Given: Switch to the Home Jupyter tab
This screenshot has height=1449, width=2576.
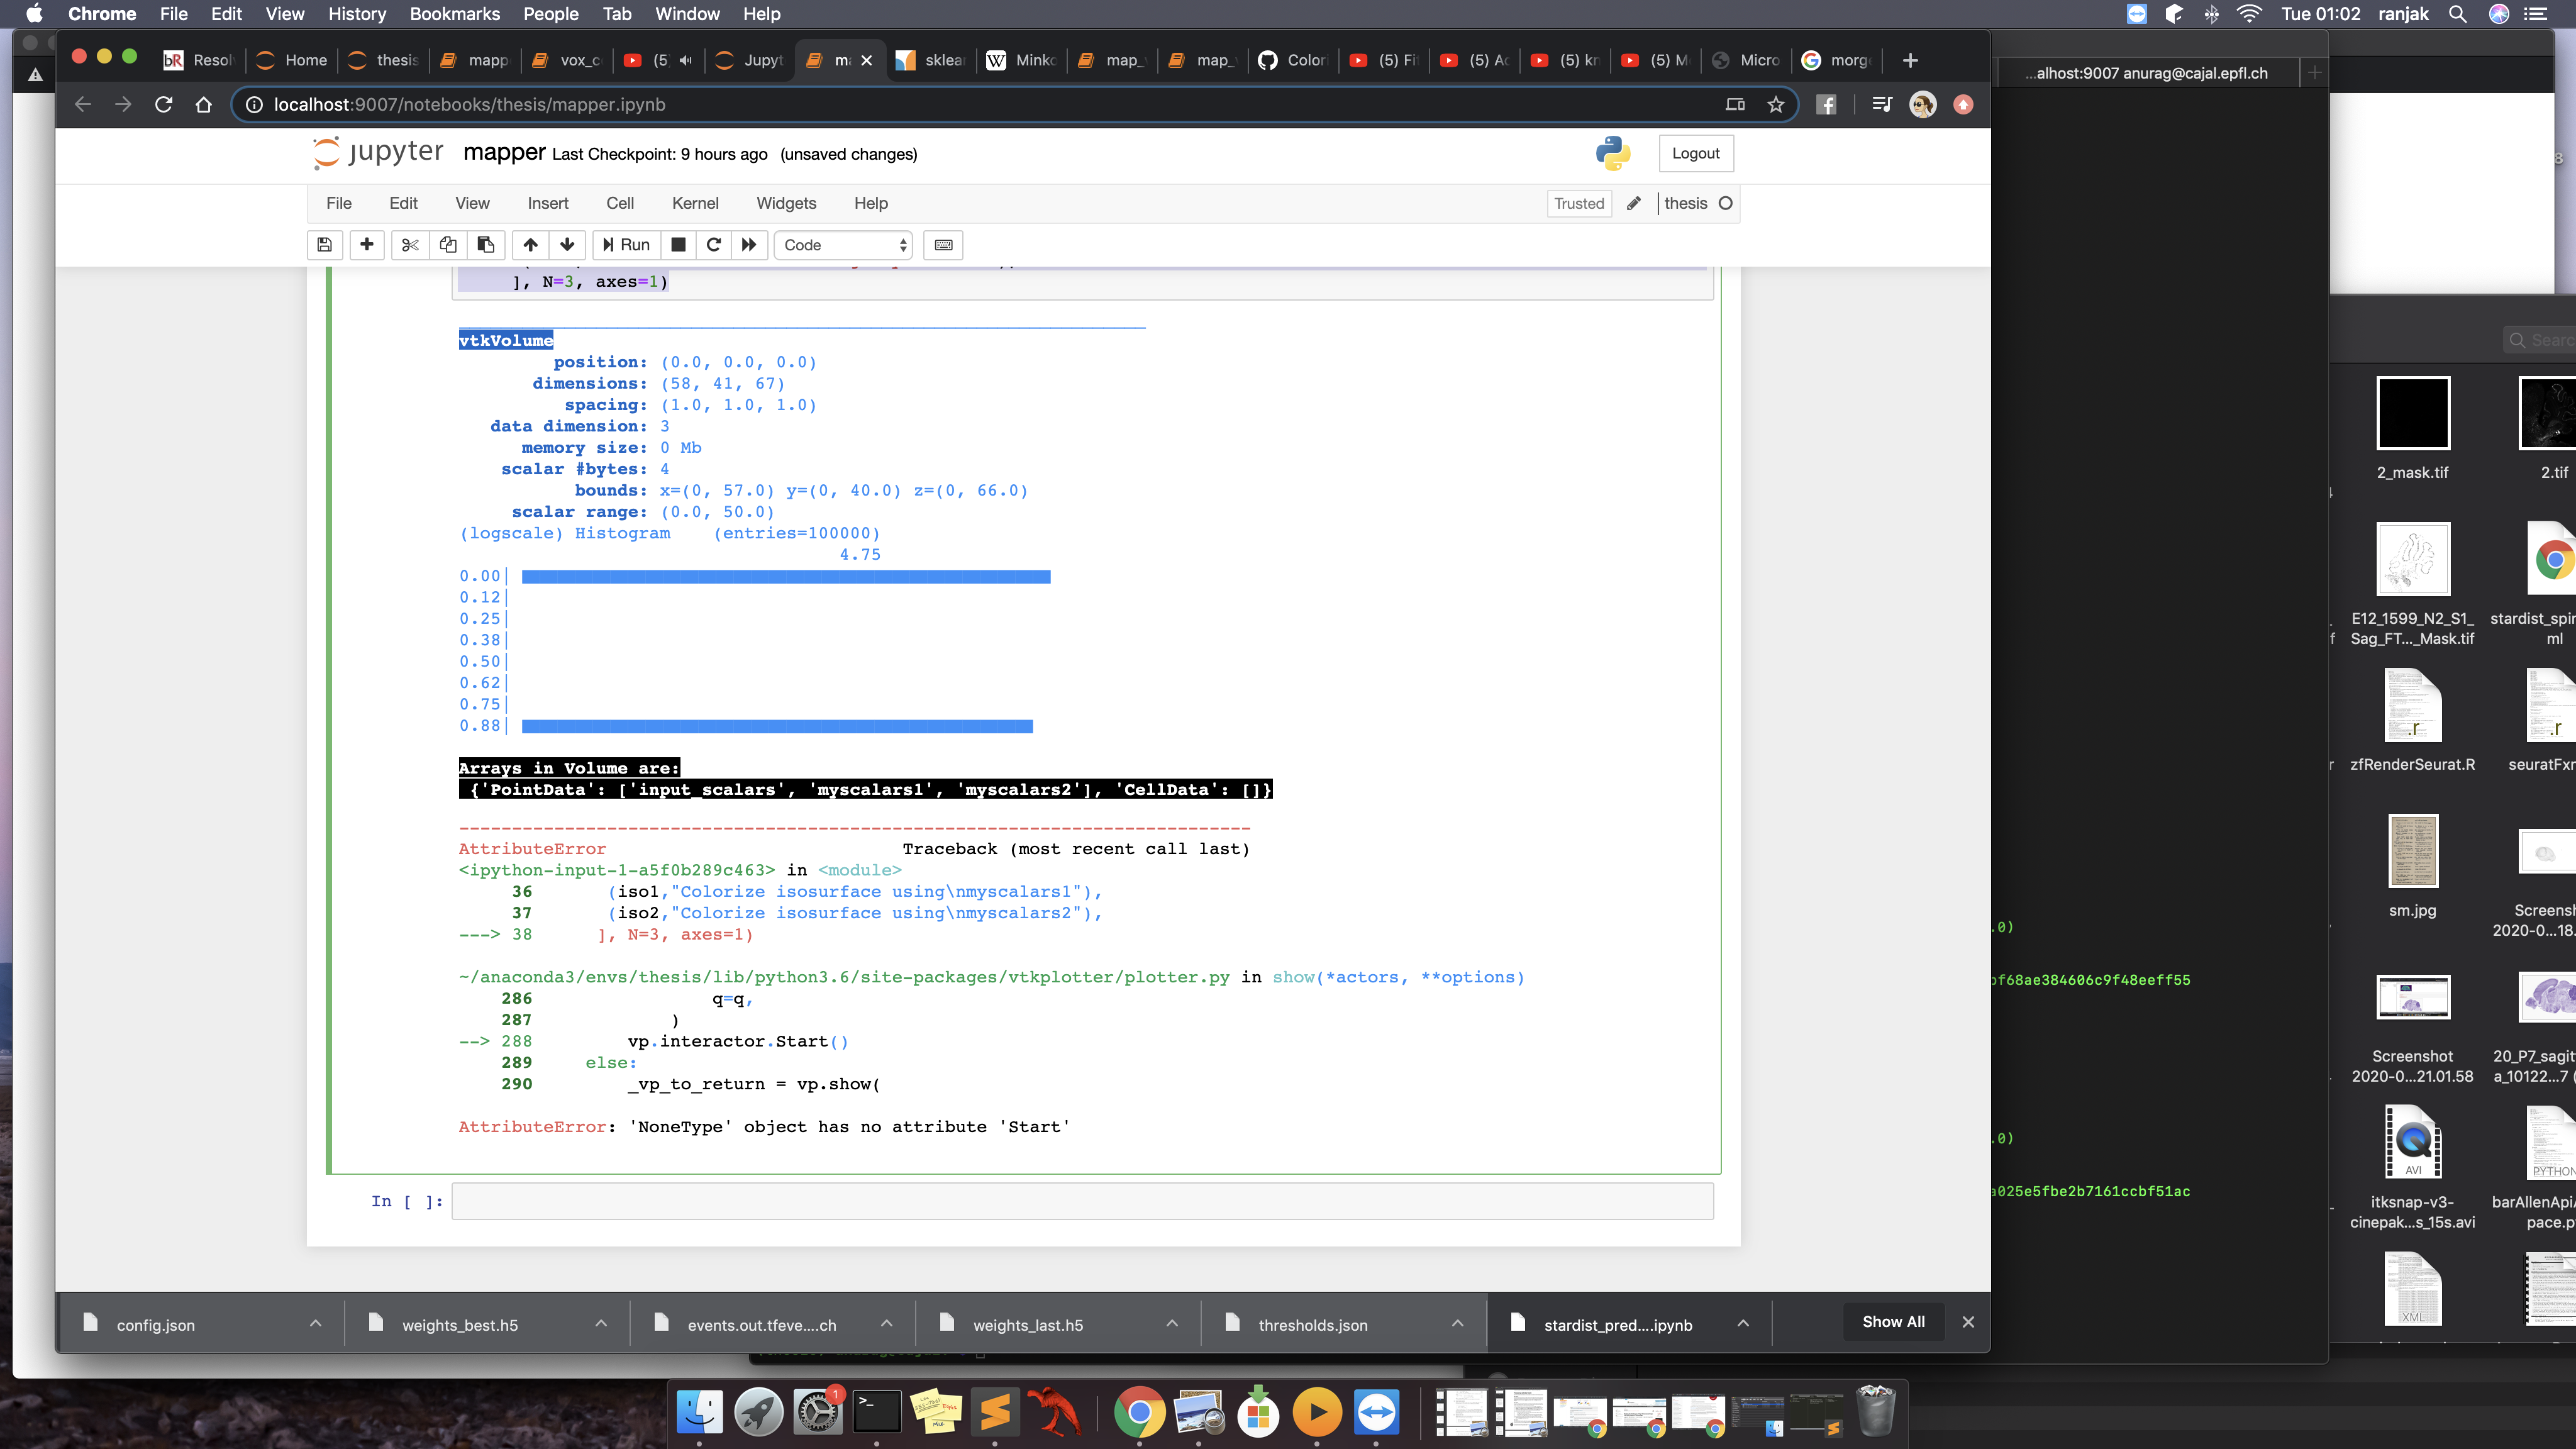Looking at the screenshot, I should click(x=292, y=60).
